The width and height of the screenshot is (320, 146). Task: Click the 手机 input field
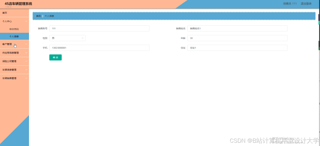click(x=99, y=48)
